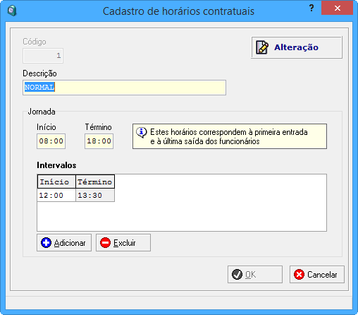358x315 pixels.
Task: Click the Término column header in Intervalos
Action: [95, 182]
